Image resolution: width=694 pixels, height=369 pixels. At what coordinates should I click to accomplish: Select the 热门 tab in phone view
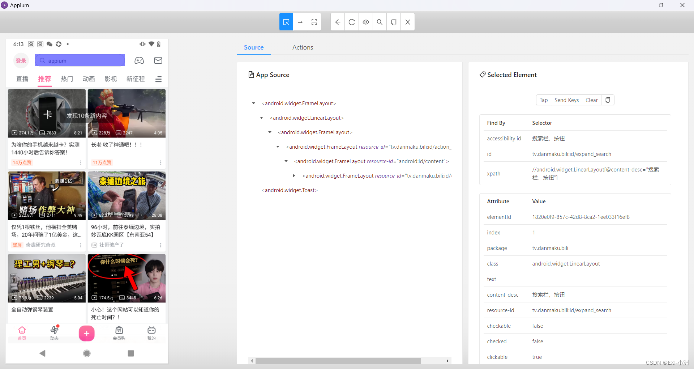(x=67, y=79)
